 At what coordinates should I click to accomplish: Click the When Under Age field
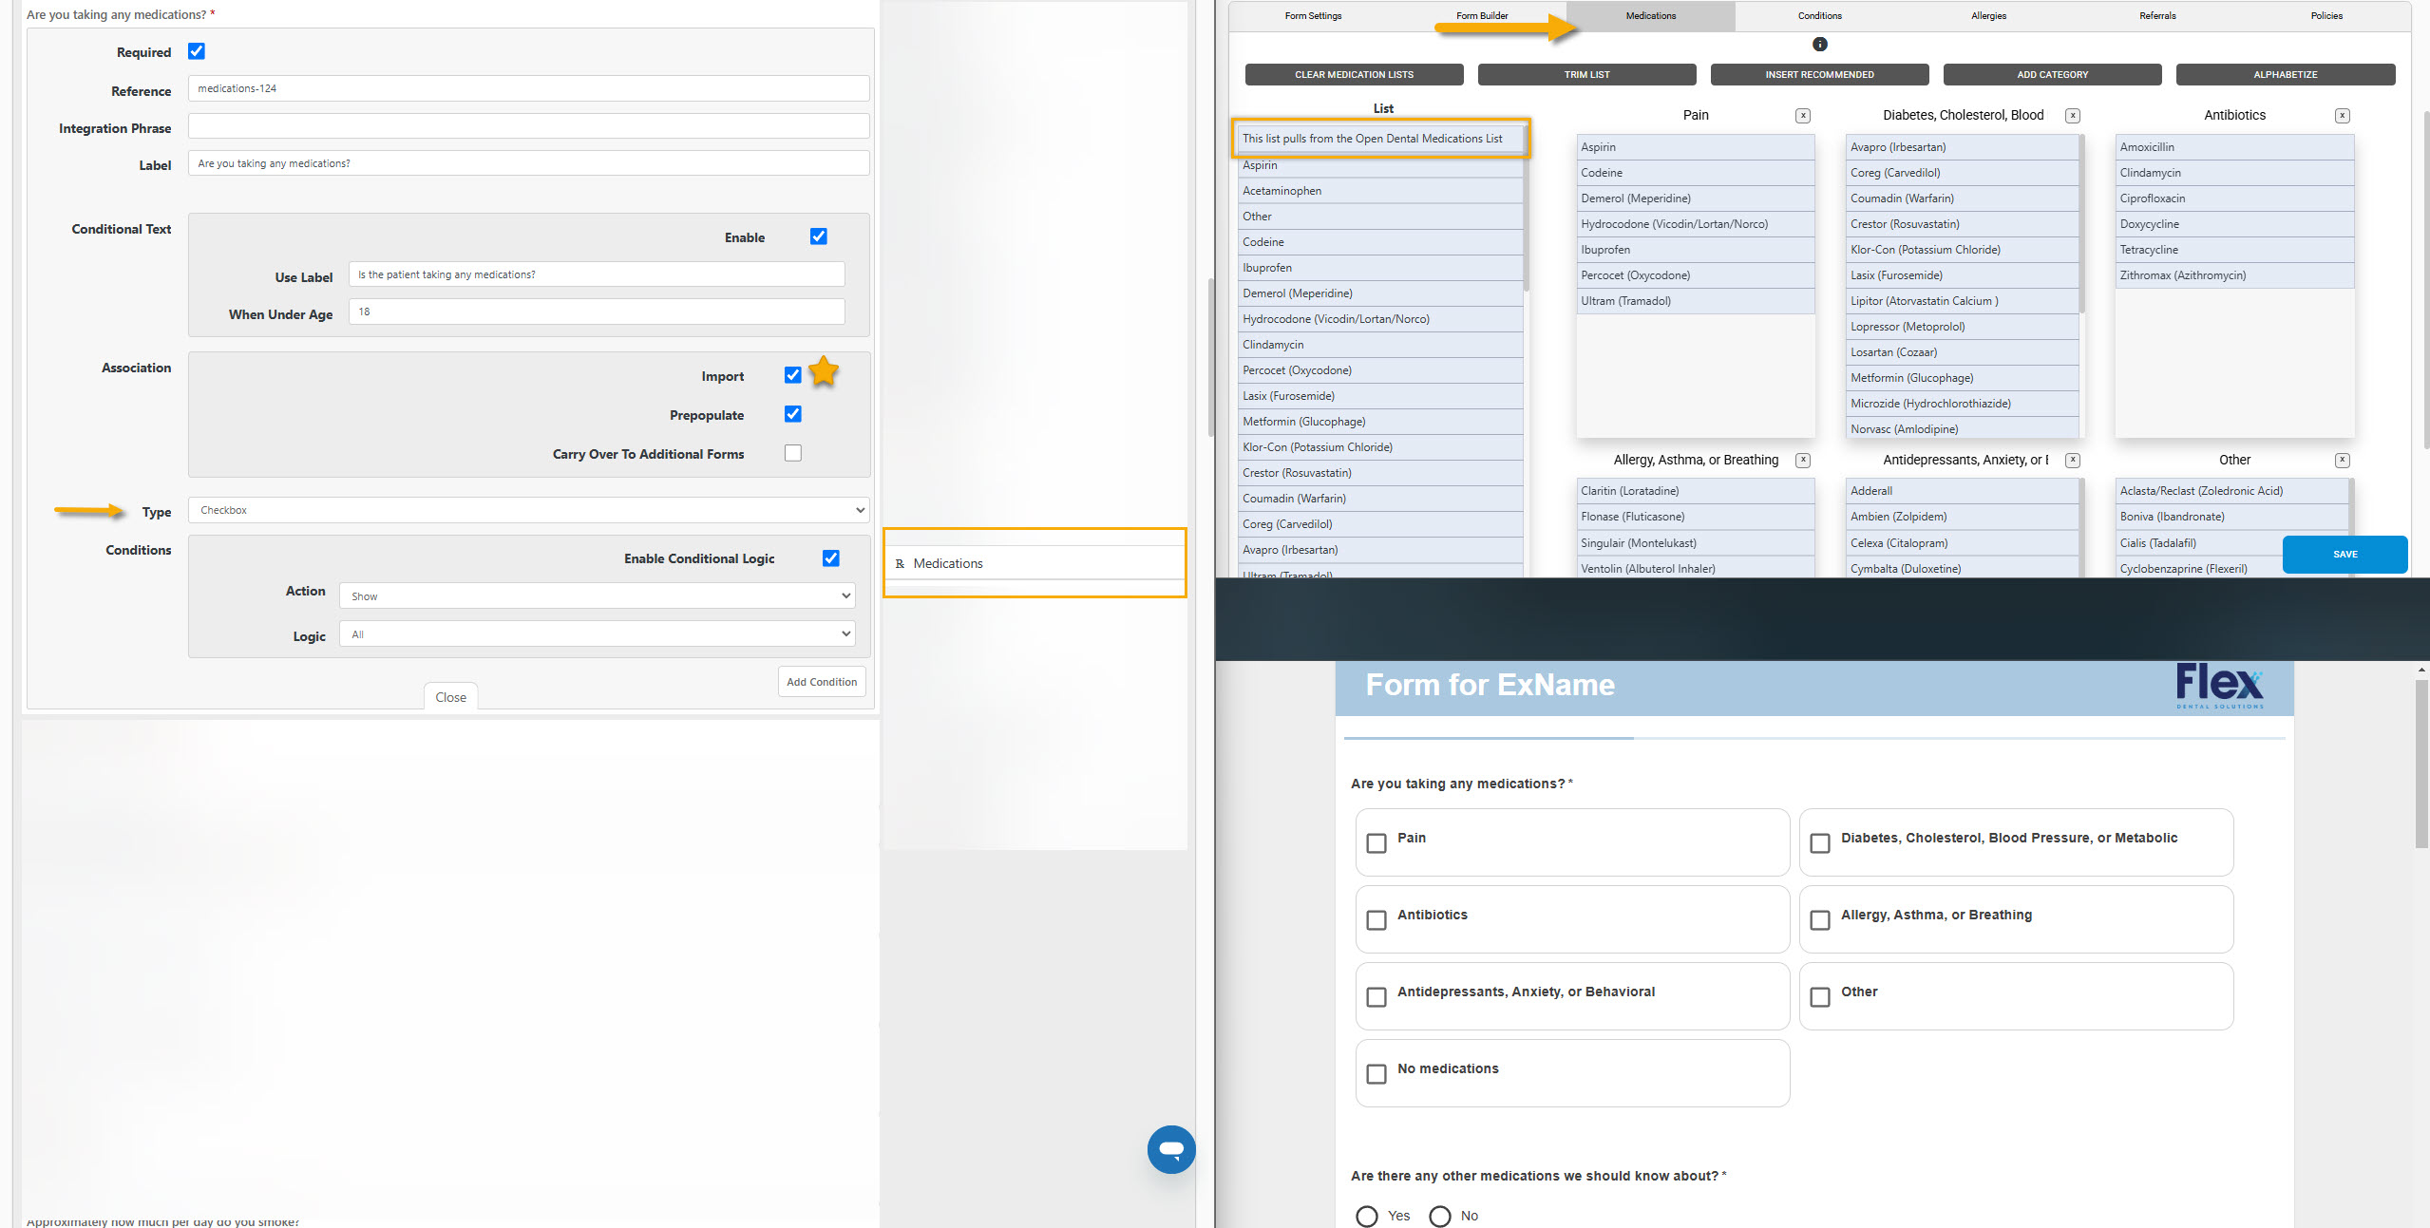point(597,312)
